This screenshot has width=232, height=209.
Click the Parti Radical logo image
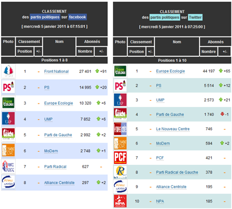point(8,167)
